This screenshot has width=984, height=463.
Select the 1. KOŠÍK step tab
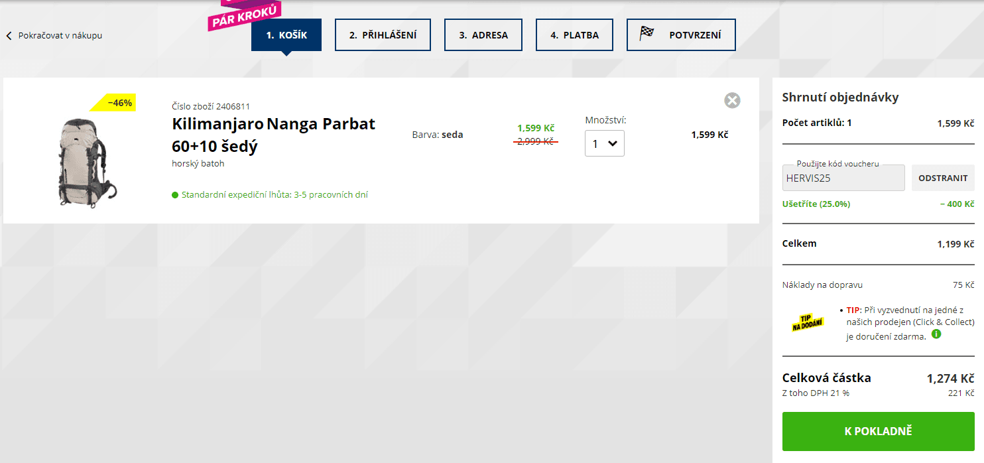[x=286, y=35]
